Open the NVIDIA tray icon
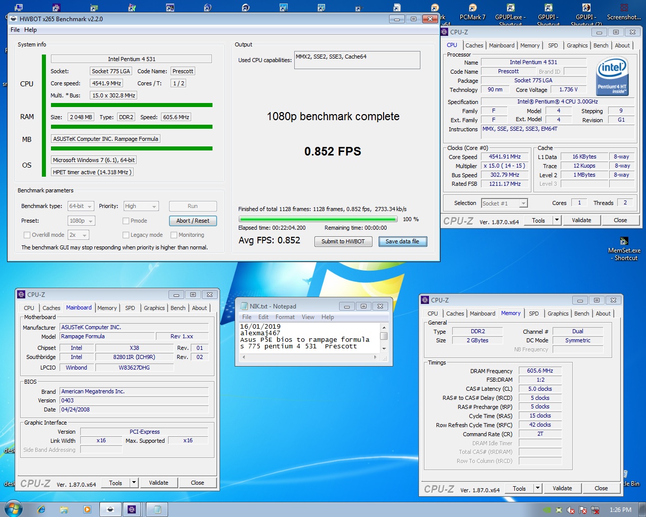The image size is (646, 517). (547, 510)
